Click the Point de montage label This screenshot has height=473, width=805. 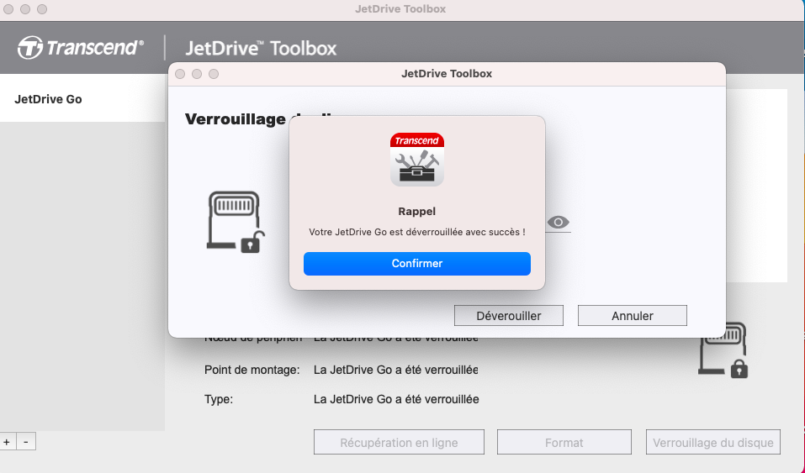coord(252,370)
